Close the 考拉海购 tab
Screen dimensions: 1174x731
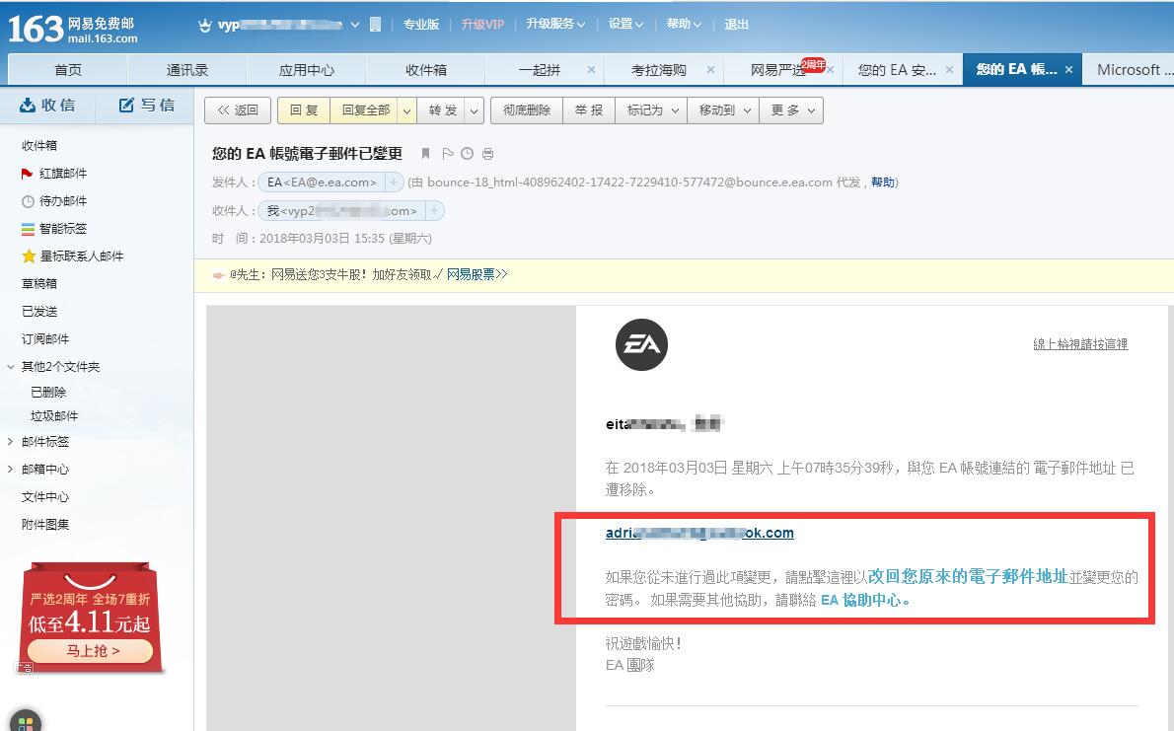click(x=709, y=70)
